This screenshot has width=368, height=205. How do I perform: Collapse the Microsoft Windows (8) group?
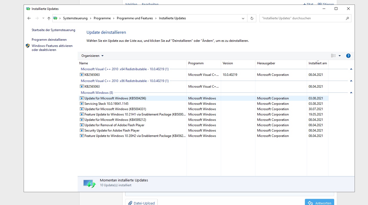point(351,93)
